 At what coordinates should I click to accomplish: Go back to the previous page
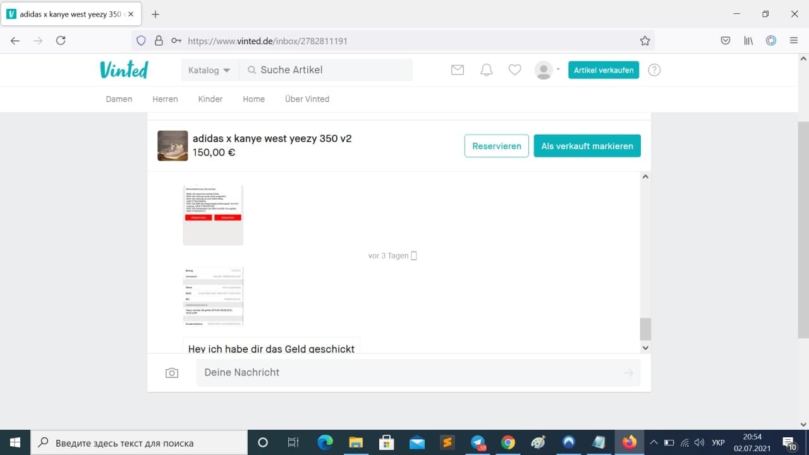click(15, 40)
